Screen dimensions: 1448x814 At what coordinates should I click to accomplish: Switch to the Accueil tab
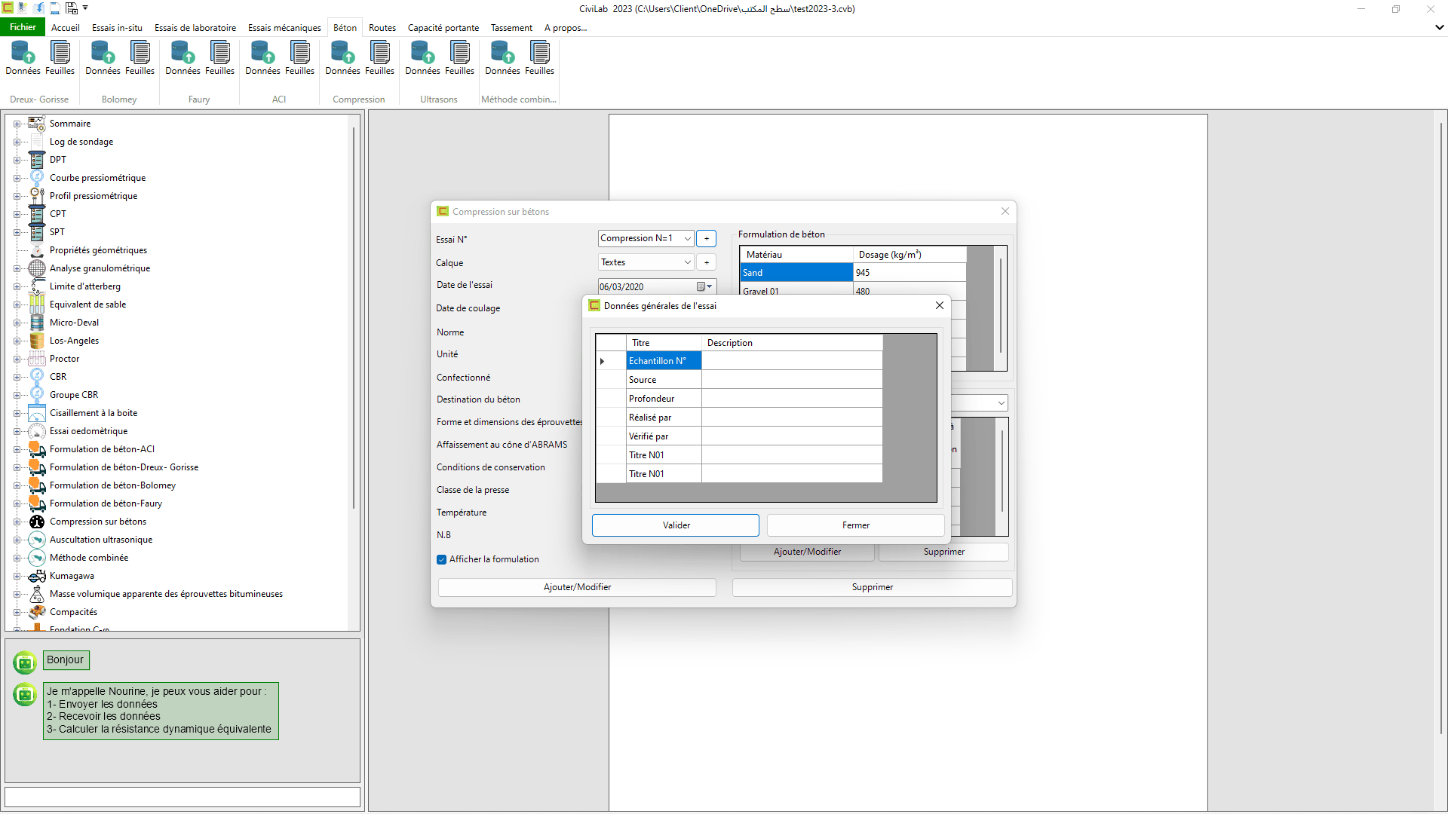(x=65, y=28)
